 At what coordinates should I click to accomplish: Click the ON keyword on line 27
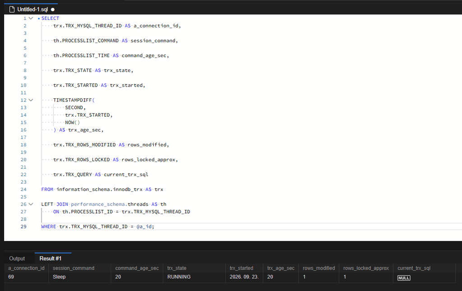(56, 212)
